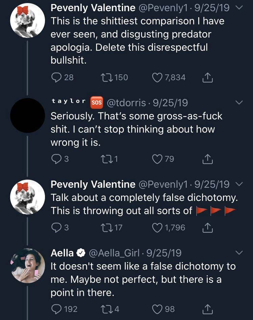253x320 pixels.
Task: Reply to Pevenly's tweet with 28 replies
Action: pos(56,77)
